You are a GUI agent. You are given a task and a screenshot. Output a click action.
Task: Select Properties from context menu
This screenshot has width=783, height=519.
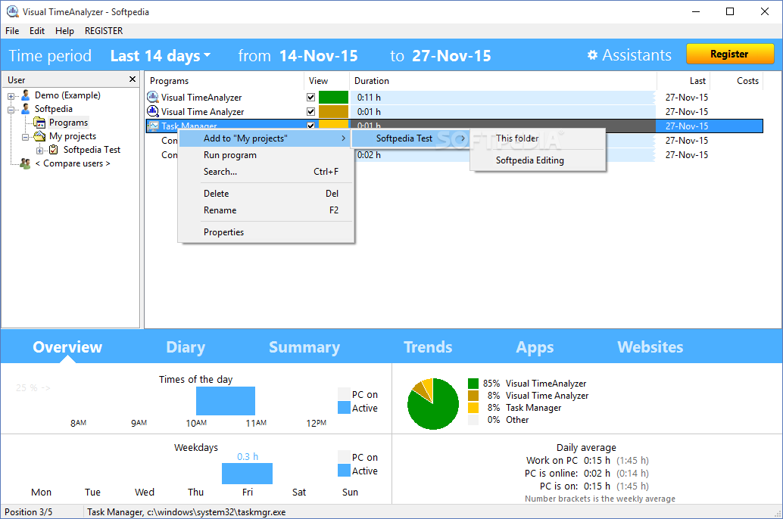pyautogui.click(x=265, y=232)
